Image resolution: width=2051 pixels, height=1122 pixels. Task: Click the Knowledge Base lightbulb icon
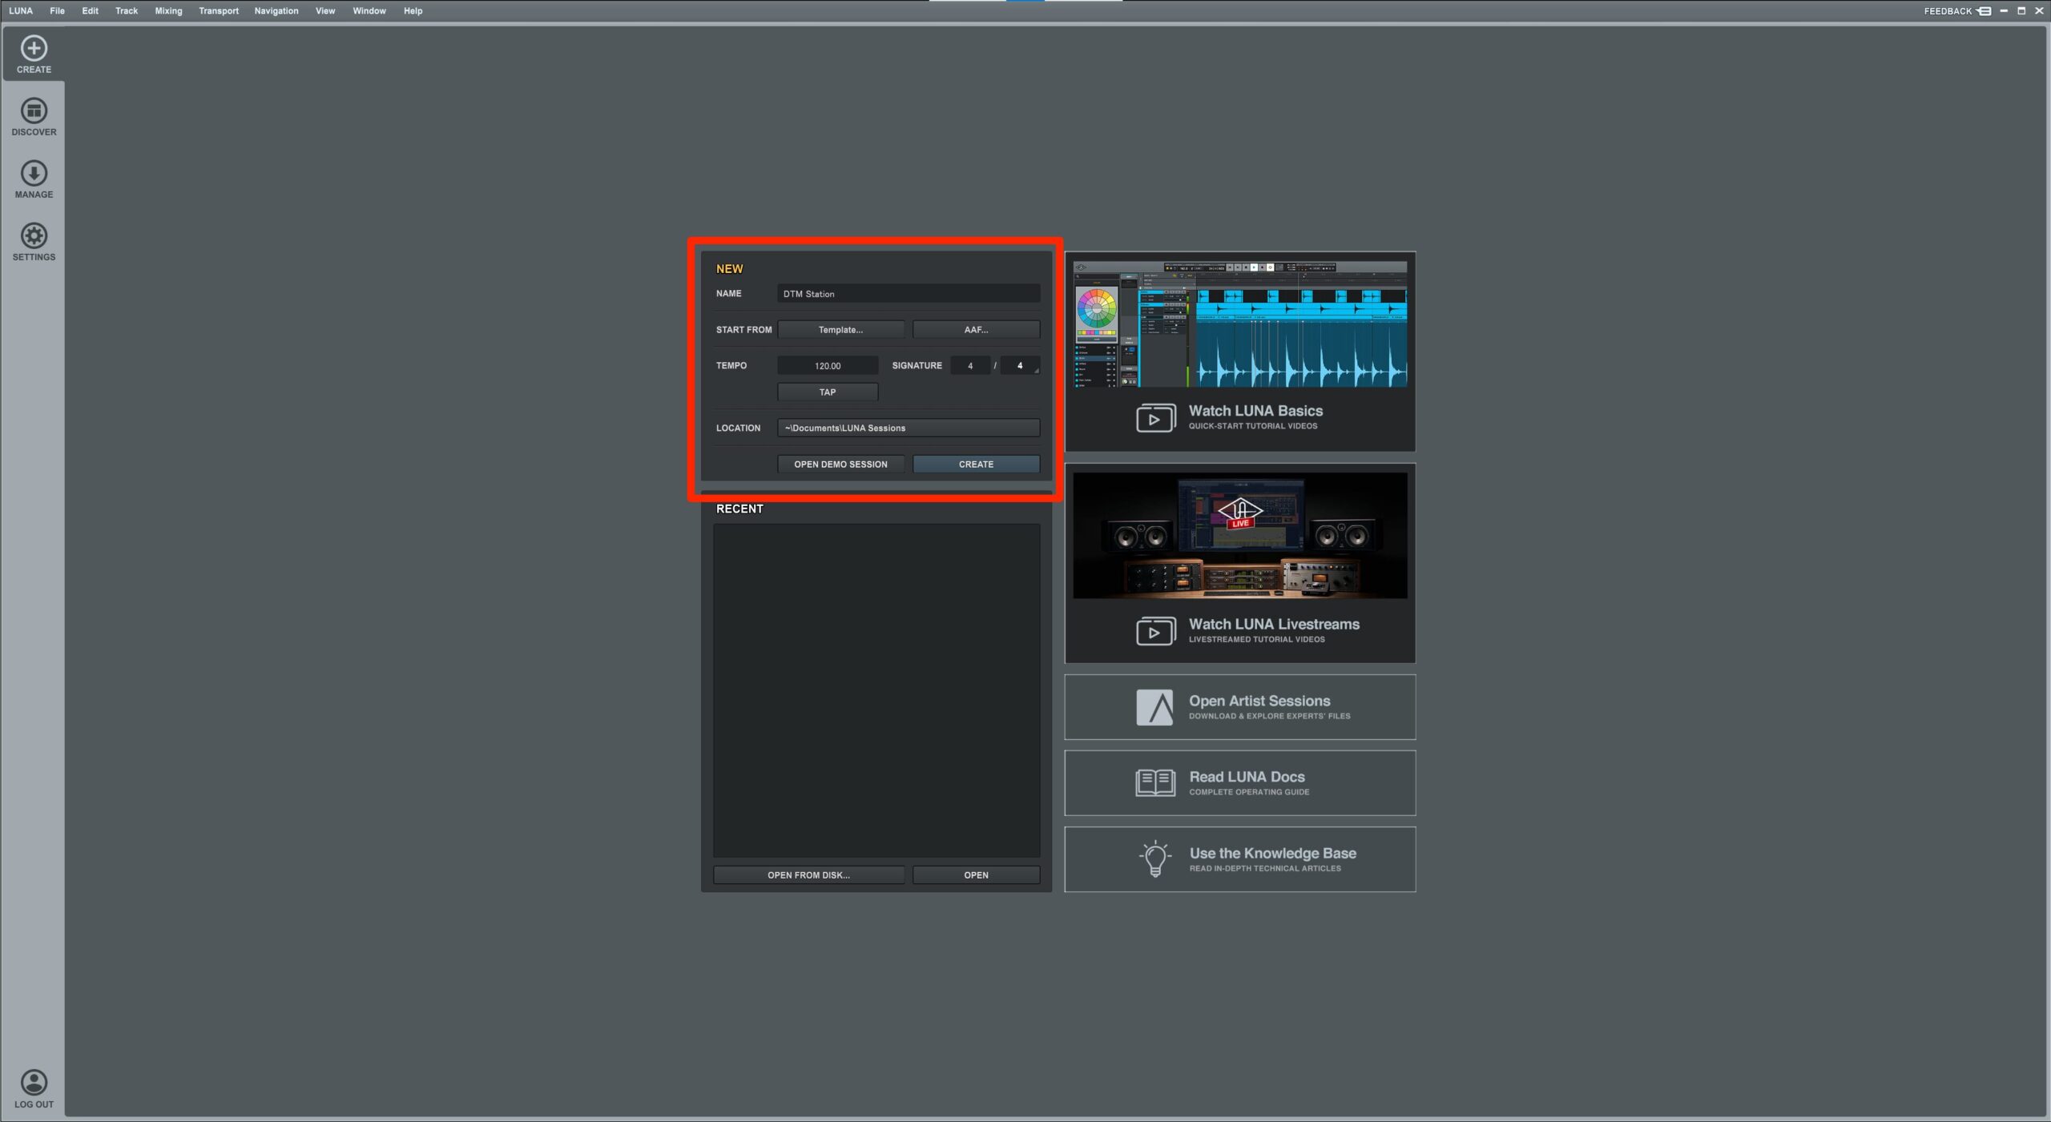pyautogui.click(x=1155, y=859)
